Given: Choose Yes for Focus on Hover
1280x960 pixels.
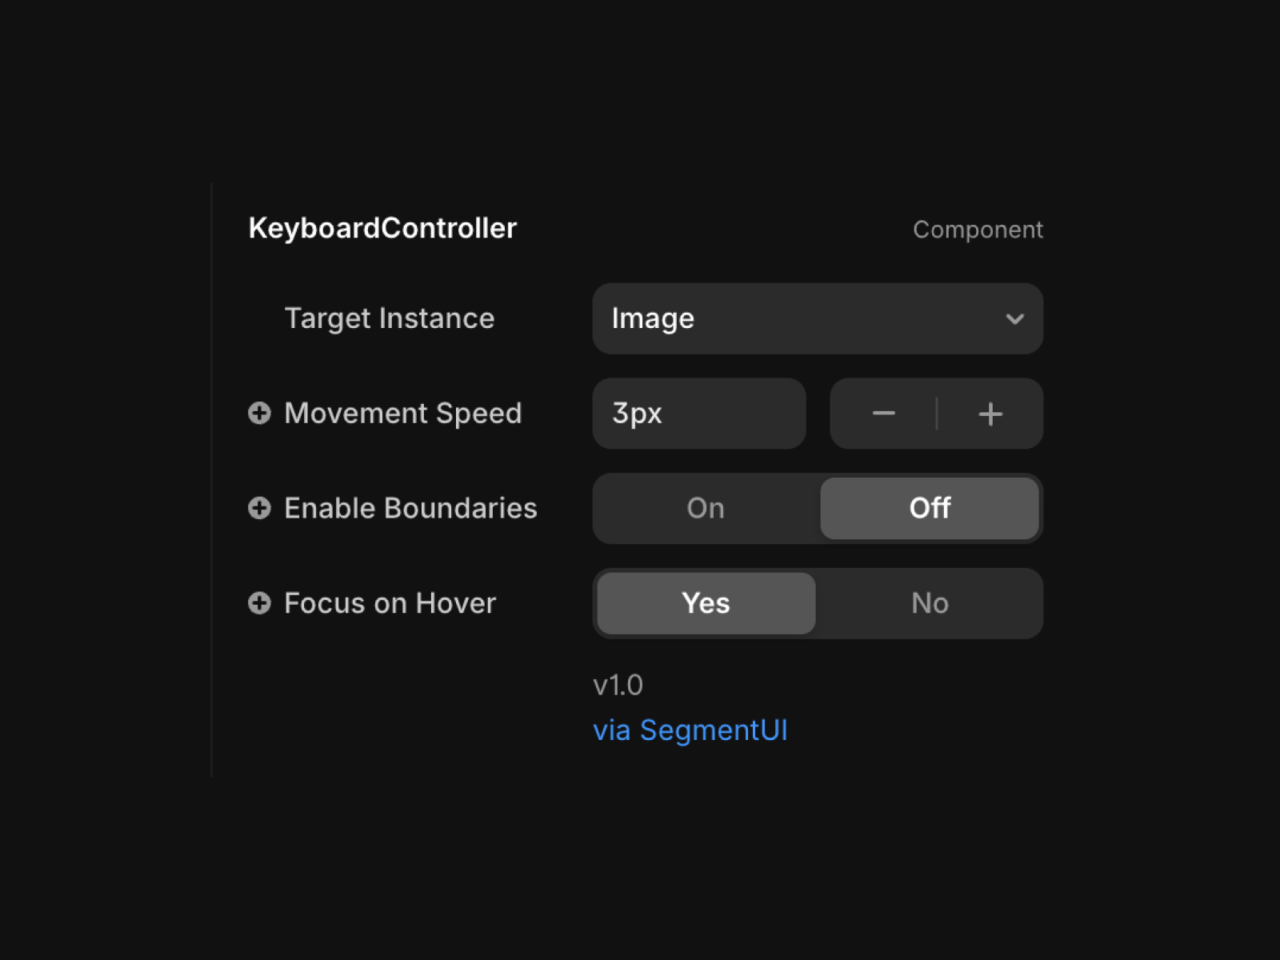Looking at the screenshot, I should click(x=706, y=603).
